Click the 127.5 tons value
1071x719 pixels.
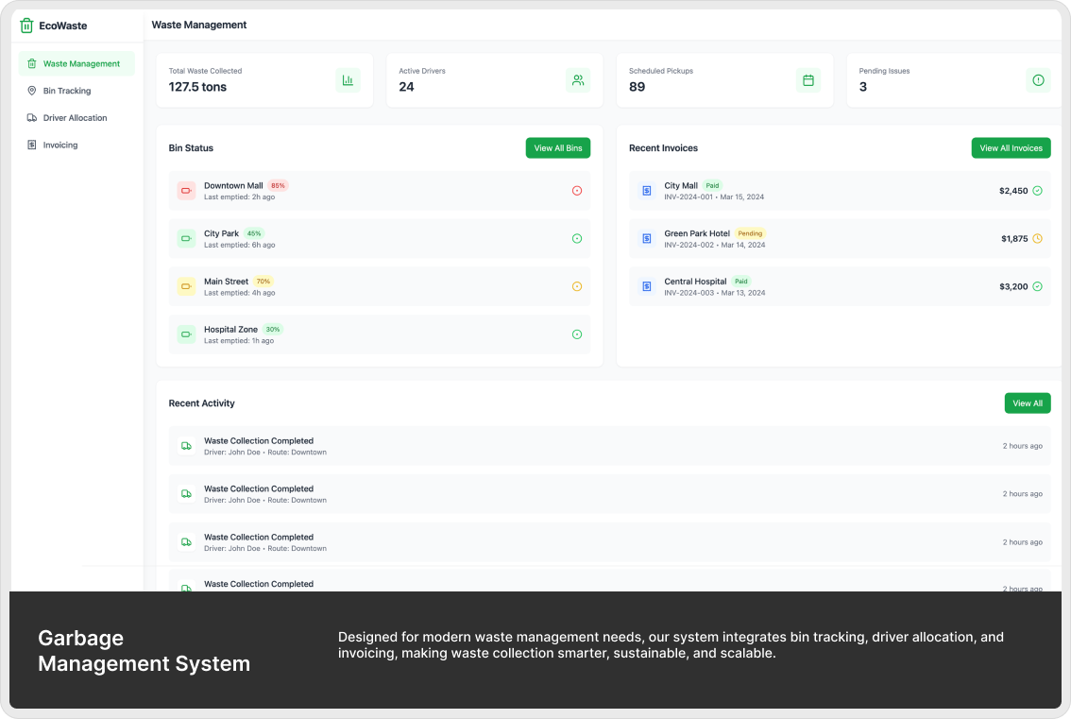[x=197, y=87]
